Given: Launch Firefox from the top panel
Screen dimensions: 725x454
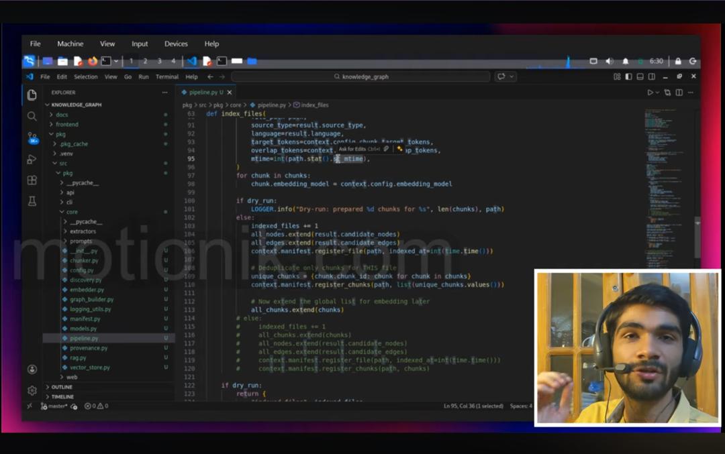Looking at the screenshot, I should pyautogui.click(x=92, y=61).
